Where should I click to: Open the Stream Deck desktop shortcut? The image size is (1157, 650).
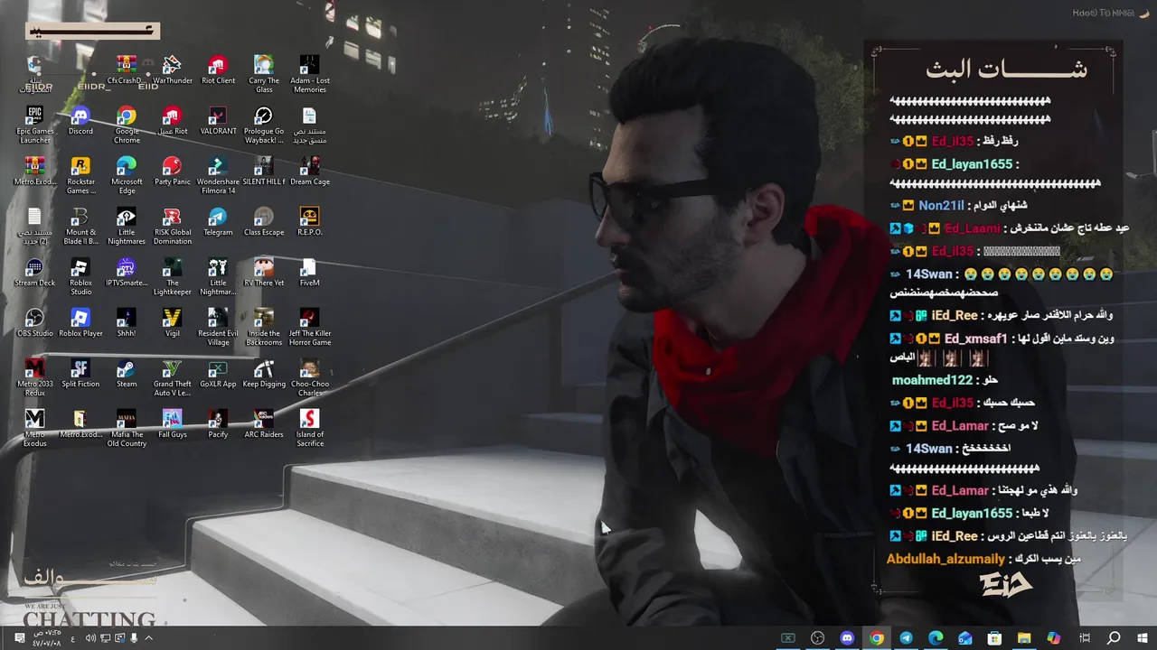tap(34, 273)
